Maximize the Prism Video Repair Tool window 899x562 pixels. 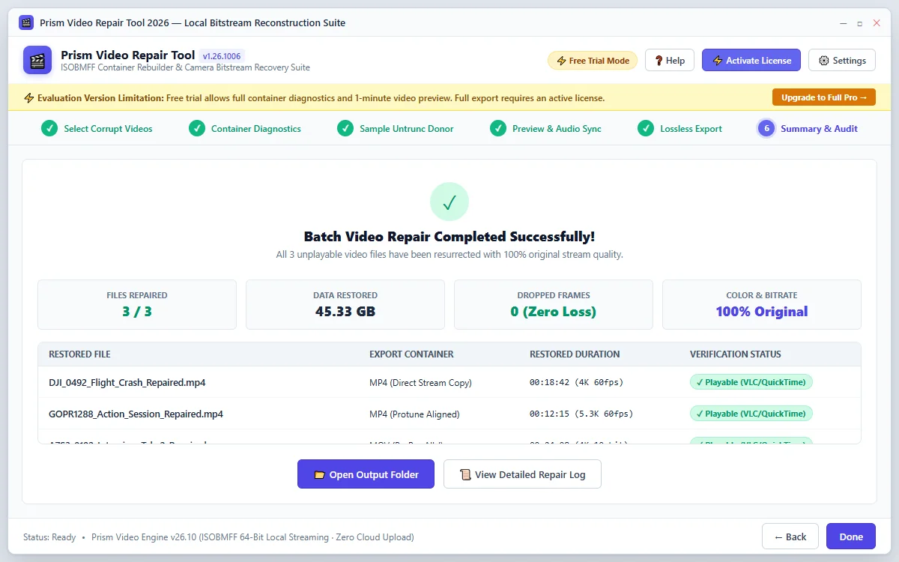pyautogui.click(x=859, y=23)
